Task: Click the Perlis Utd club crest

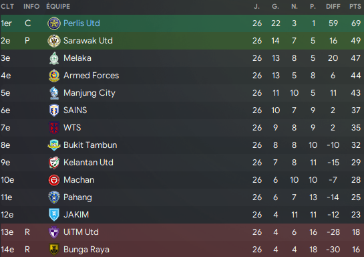Action: tap(54, 23)
